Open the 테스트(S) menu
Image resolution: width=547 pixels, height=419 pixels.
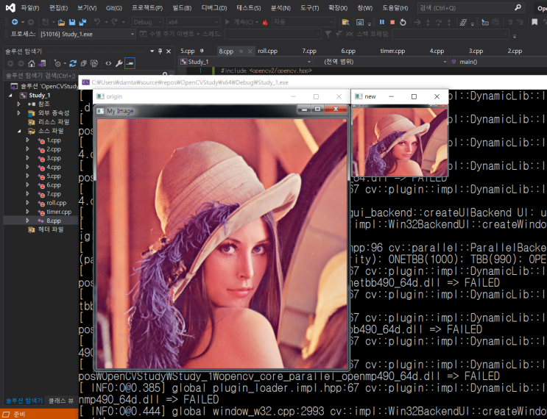point(249,7)
